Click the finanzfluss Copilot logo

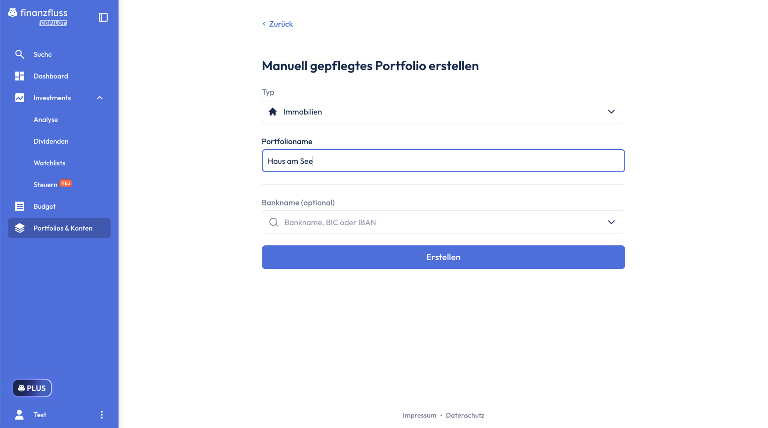pos(38,16)
